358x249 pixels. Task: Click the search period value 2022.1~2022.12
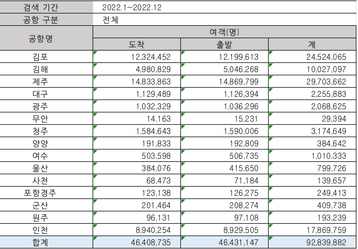pyautogui.click(x=132, y=8)
